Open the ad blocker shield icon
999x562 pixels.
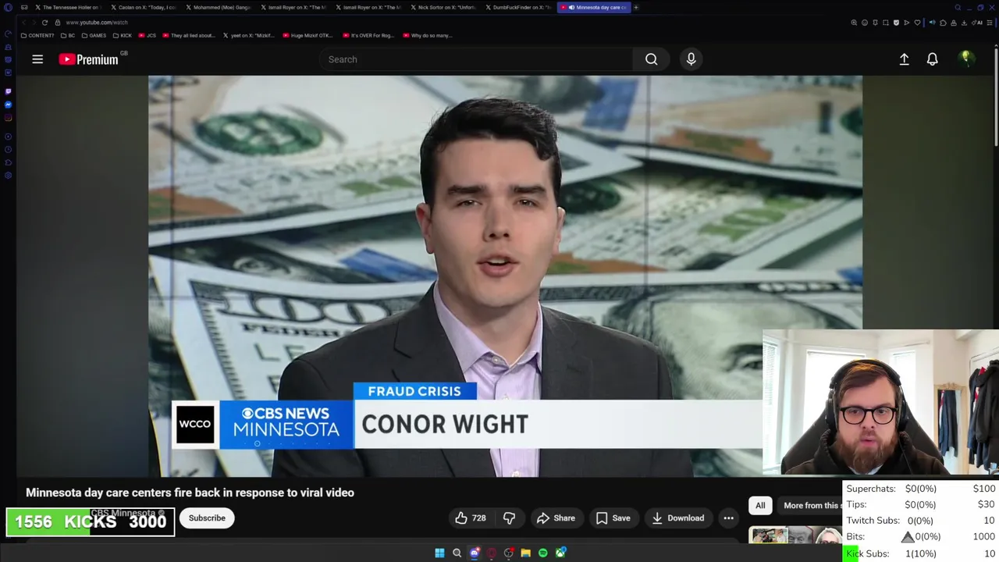pyautogui.click(x=896, y=23)
